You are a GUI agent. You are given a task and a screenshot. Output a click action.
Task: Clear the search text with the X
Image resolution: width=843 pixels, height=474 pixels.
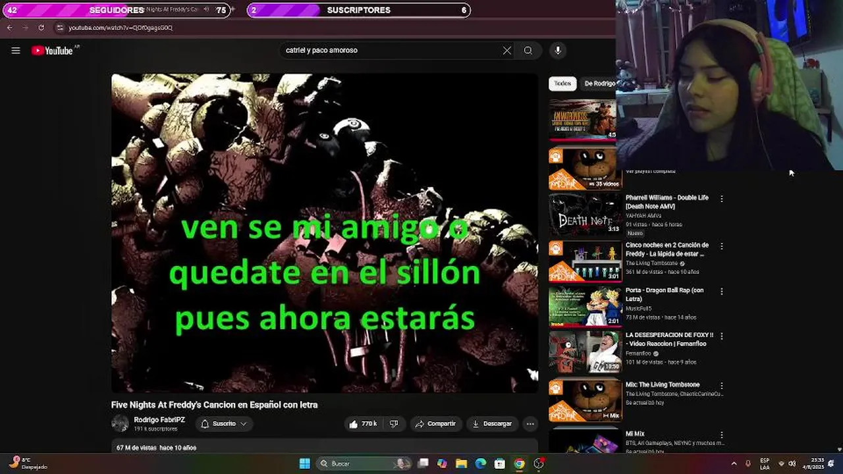(507, 51)
